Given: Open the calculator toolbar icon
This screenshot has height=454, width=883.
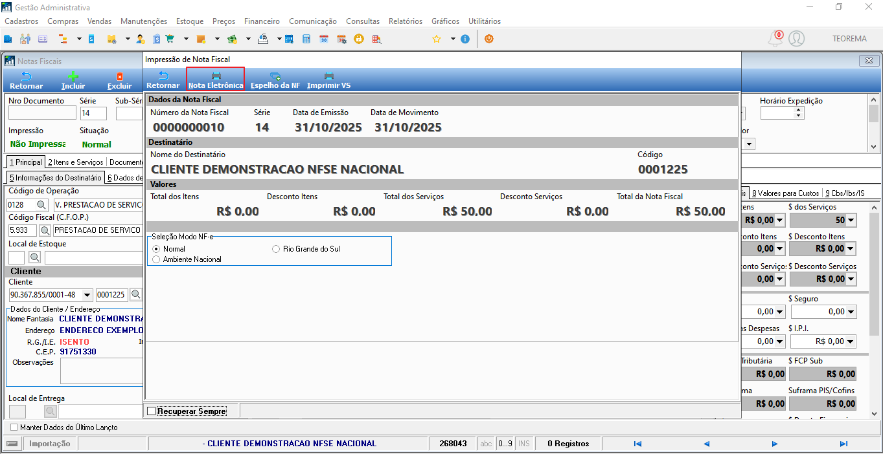Looking at the screenshot, I should click(x=306, y=39).
